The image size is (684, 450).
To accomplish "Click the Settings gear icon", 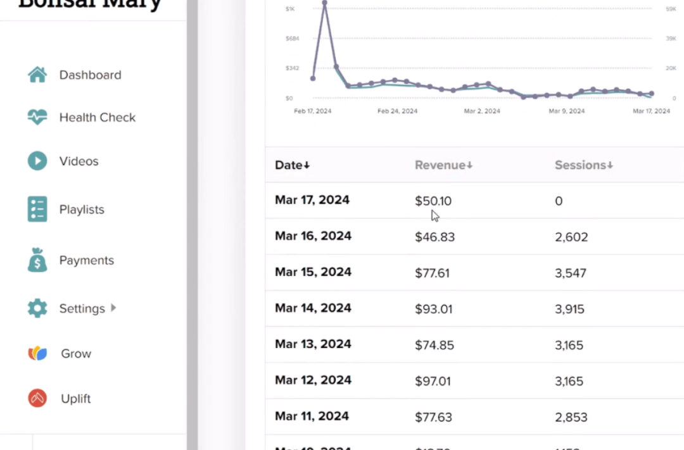I will (x=37, y=308).
